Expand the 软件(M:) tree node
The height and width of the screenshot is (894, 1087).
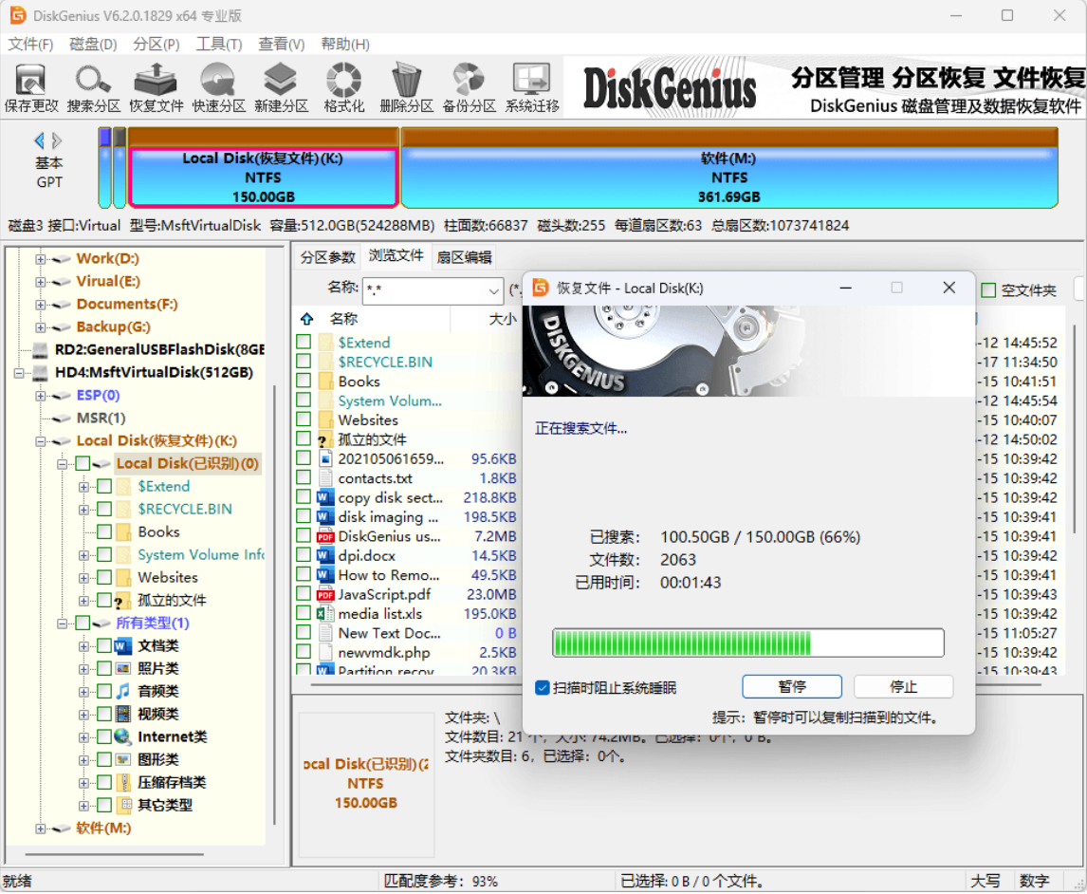tap(40, 829)
